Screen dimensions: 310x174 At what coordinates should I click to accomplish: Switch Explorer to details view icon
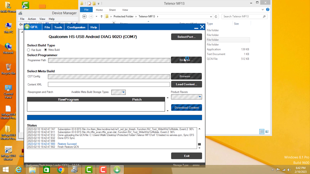click(x=262, y=132)
